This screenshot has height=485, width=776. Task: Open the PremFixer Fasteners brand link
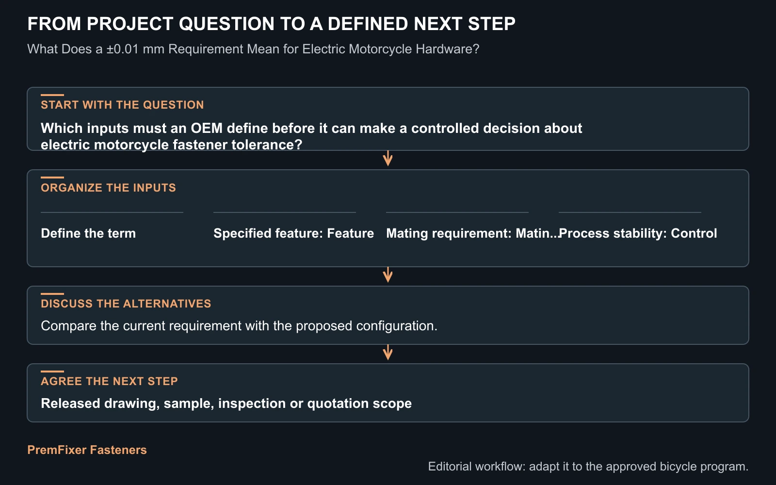[87, 450]
